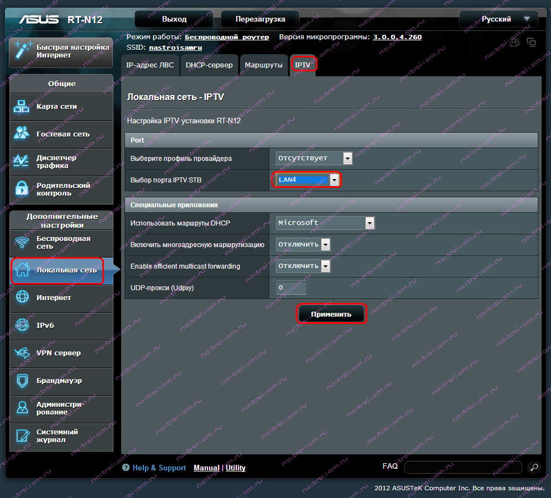This screenshot has height=498, width=551.
Task: Open Parental Control padlock icon
Action: (x=22, y=190)
